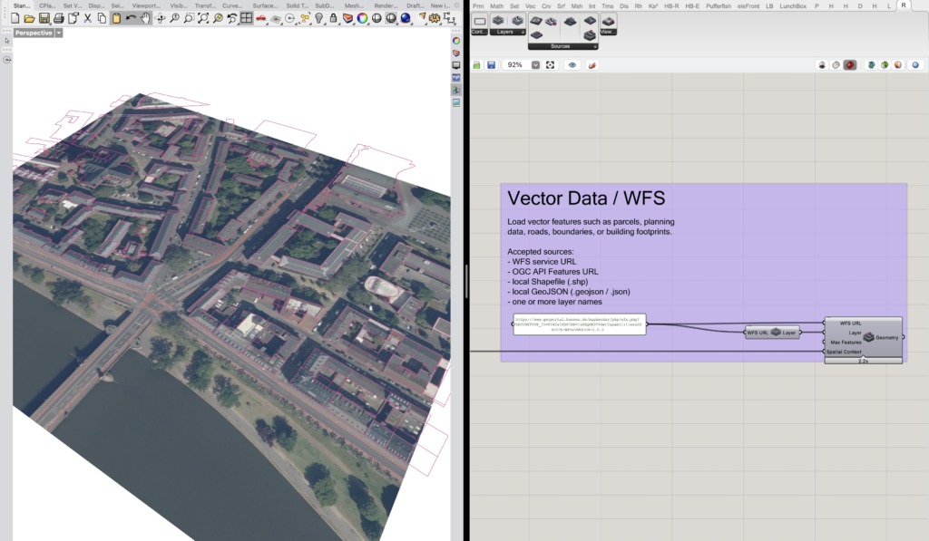Expand the Layers panel plus in Grasshopper
The height and width of the screenshot is (541, 929).
click(x=523, y=32)
